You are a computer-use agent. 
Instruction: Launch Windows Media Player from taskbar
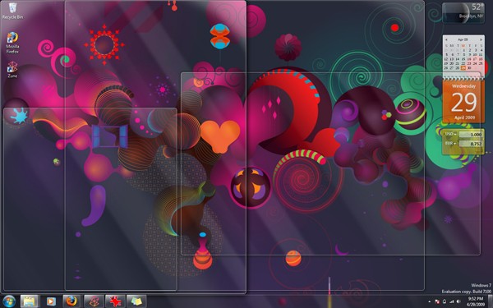pyautogui.click(x=51, y=301)
